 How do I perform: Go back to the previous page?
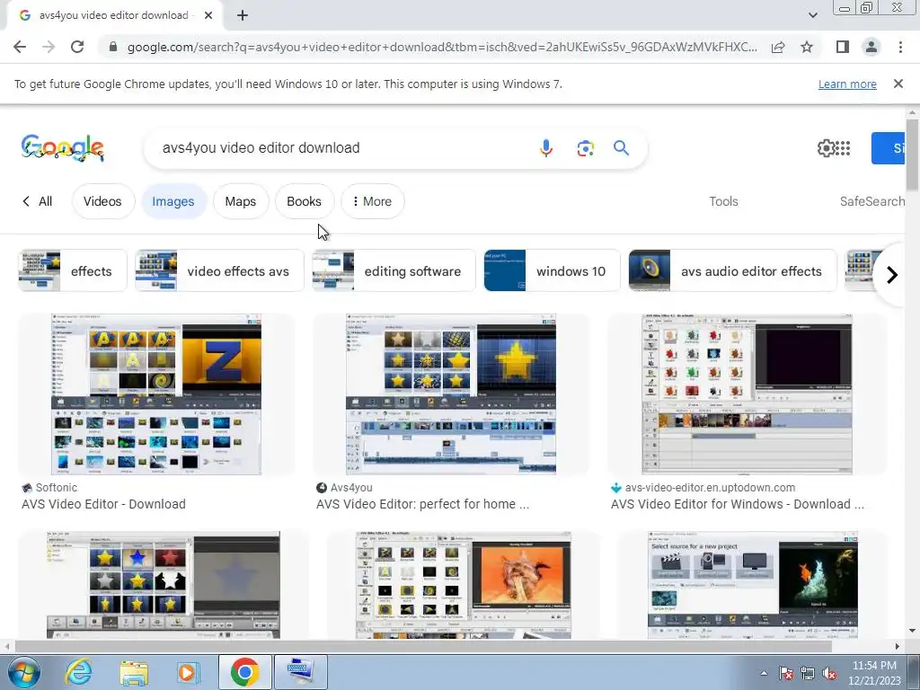pyautogui.click(x=20, y=47)
